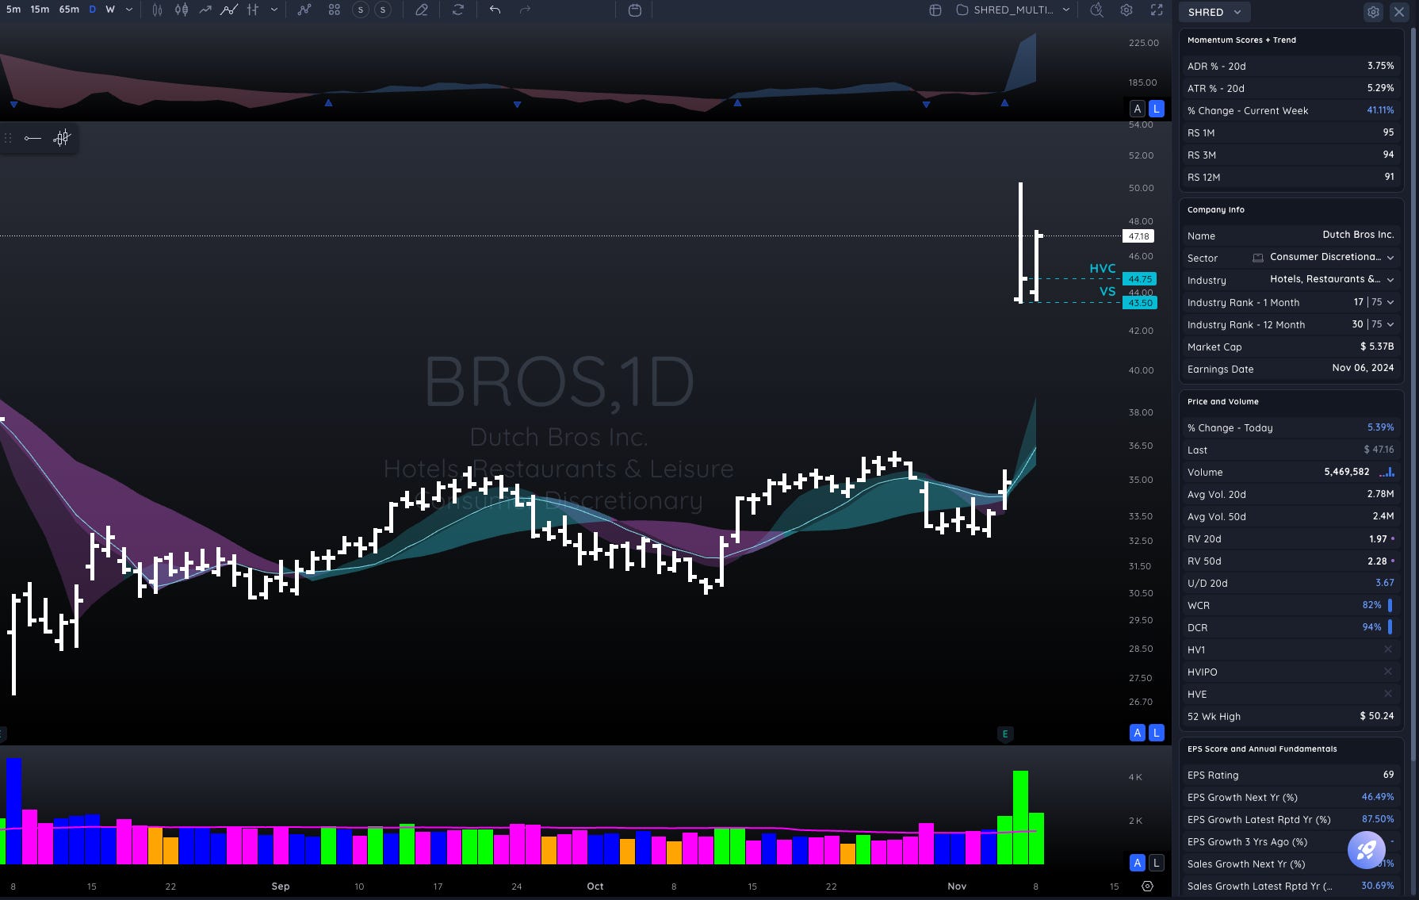Open chart settings gear icon

pyautogui.click(x=1126, y=10)
